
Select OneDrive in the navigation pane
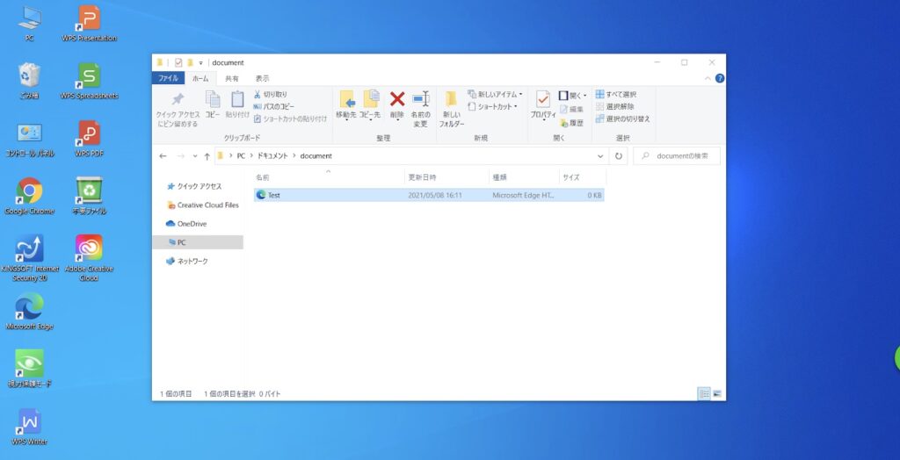[x=191, y=224]
